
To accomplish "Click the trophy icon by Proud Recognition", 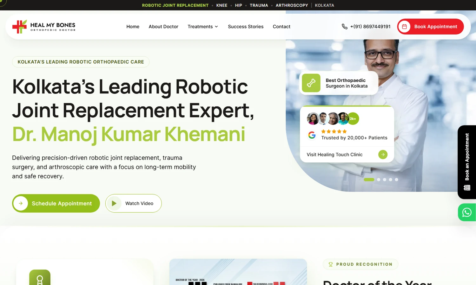I will coord(331,264).
